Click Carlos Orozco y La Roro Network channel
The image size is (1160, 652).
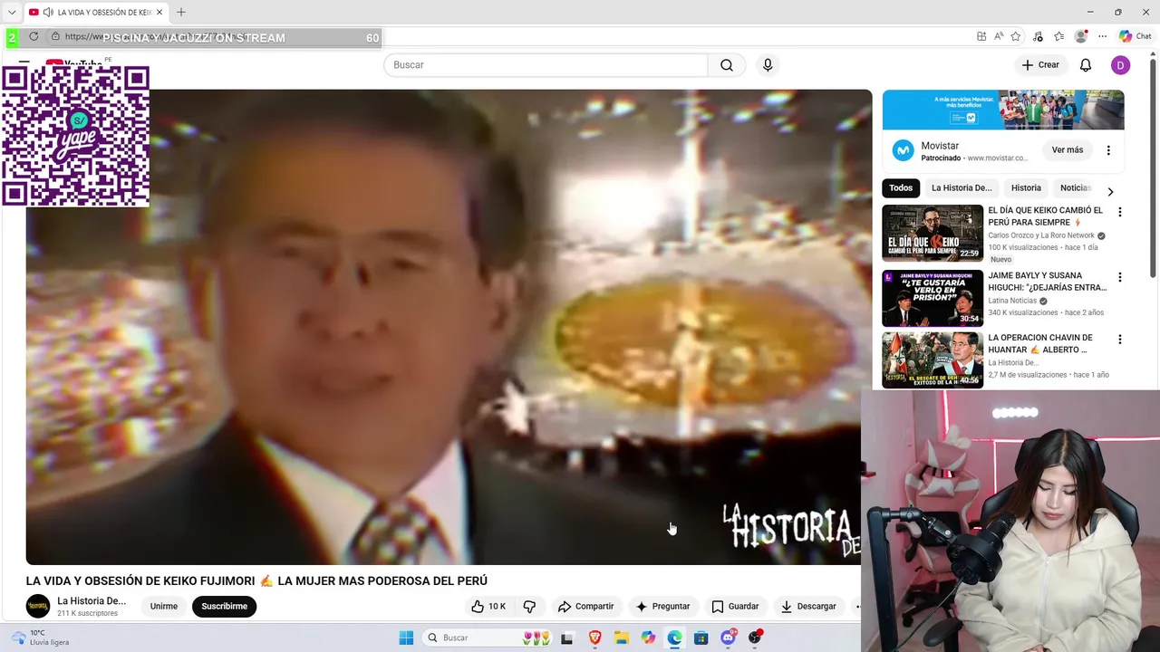(1041, 235)
